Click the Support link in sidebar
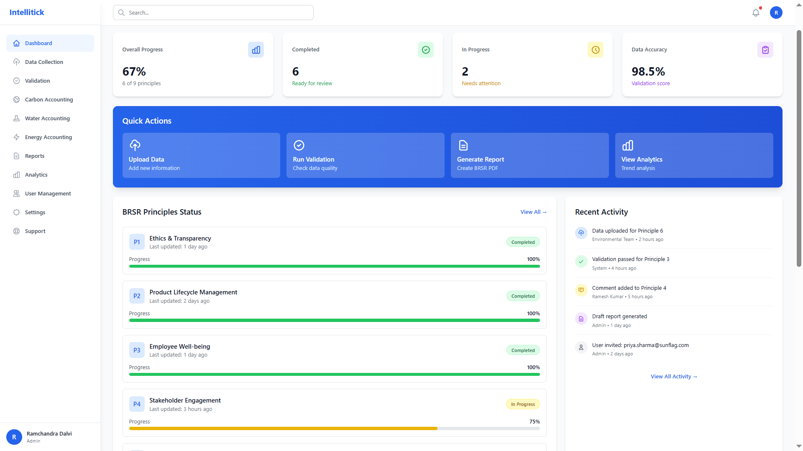803x451 pixels. pyautogui.click(x=35, y=231)
